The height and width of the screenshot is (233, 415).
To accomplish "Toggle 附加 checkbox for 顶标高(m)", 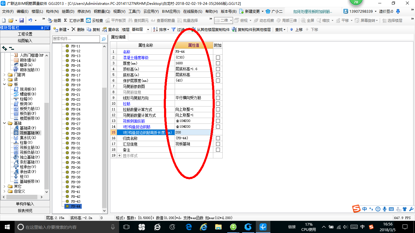I will click(x=218, y=69).
